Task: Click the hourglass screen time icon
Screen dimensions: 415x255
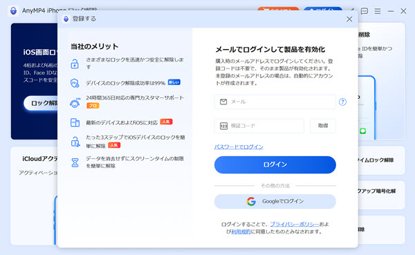Action: coord(75,162)
